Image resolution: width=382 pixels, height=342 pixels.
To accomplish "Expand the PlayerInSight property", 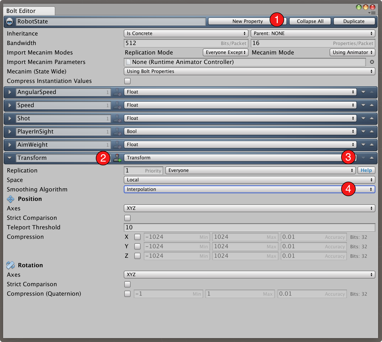I will 10,131.
